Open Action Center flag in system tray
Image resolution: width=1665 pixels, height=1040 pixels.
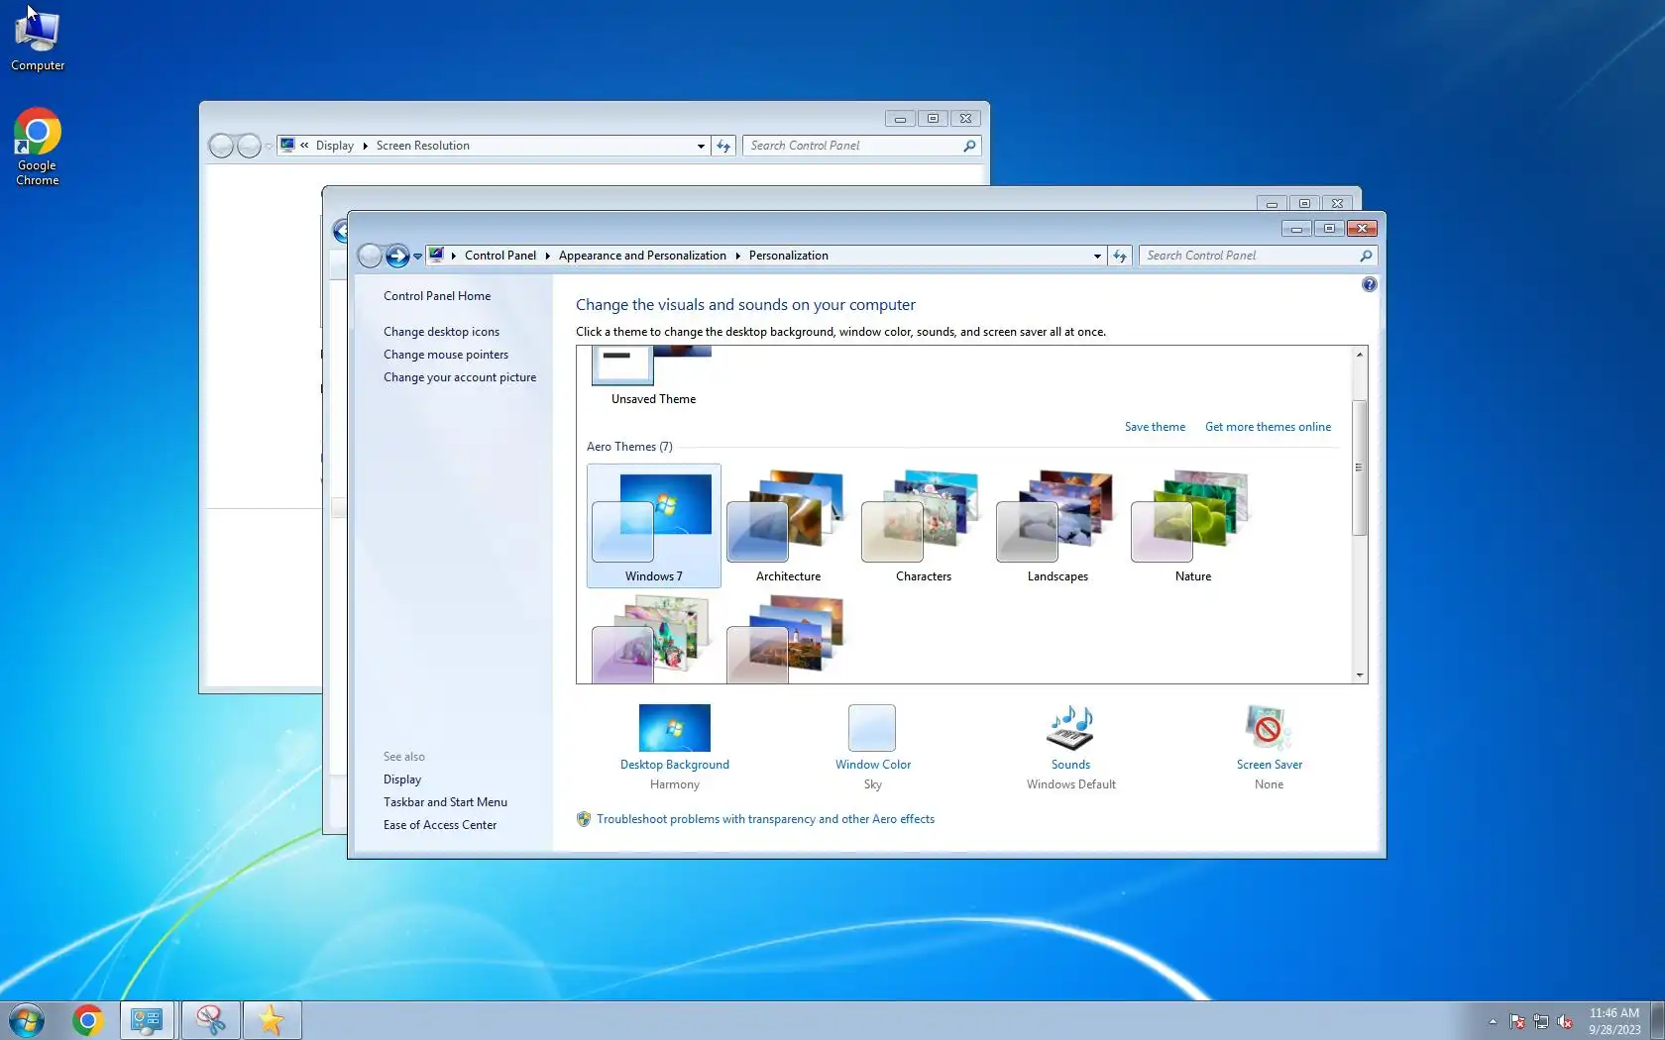tap(1517, 1021)
